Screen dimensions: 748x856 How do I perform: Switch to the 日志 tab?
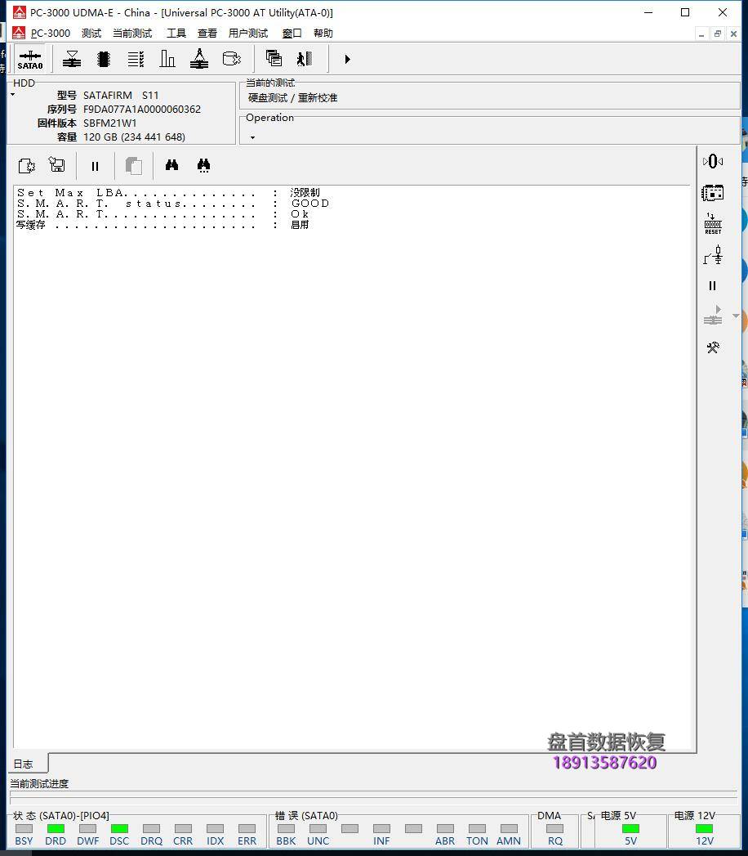tap(24, 764)
